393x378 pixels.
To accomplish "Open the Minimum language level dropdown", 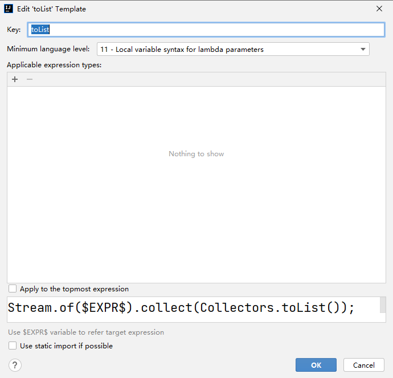I will click(x=233, y=49).
